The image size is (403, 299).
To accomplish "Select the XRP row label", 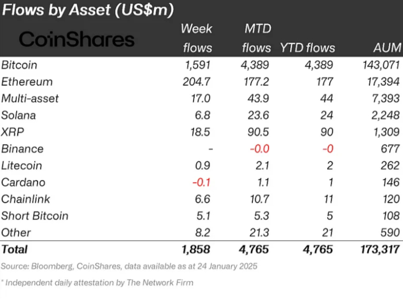I will pyautogui.click(x=13, y=132).
